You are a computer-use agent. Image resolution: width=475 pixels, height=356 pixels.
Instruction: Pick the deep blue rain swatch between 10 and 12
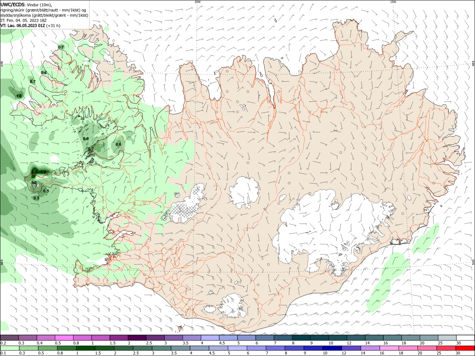[x=331, y=348]
